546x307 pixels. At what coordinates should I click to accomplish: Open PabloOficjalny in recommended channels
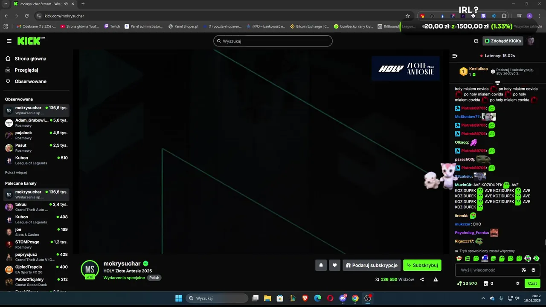tap(36, 282)
